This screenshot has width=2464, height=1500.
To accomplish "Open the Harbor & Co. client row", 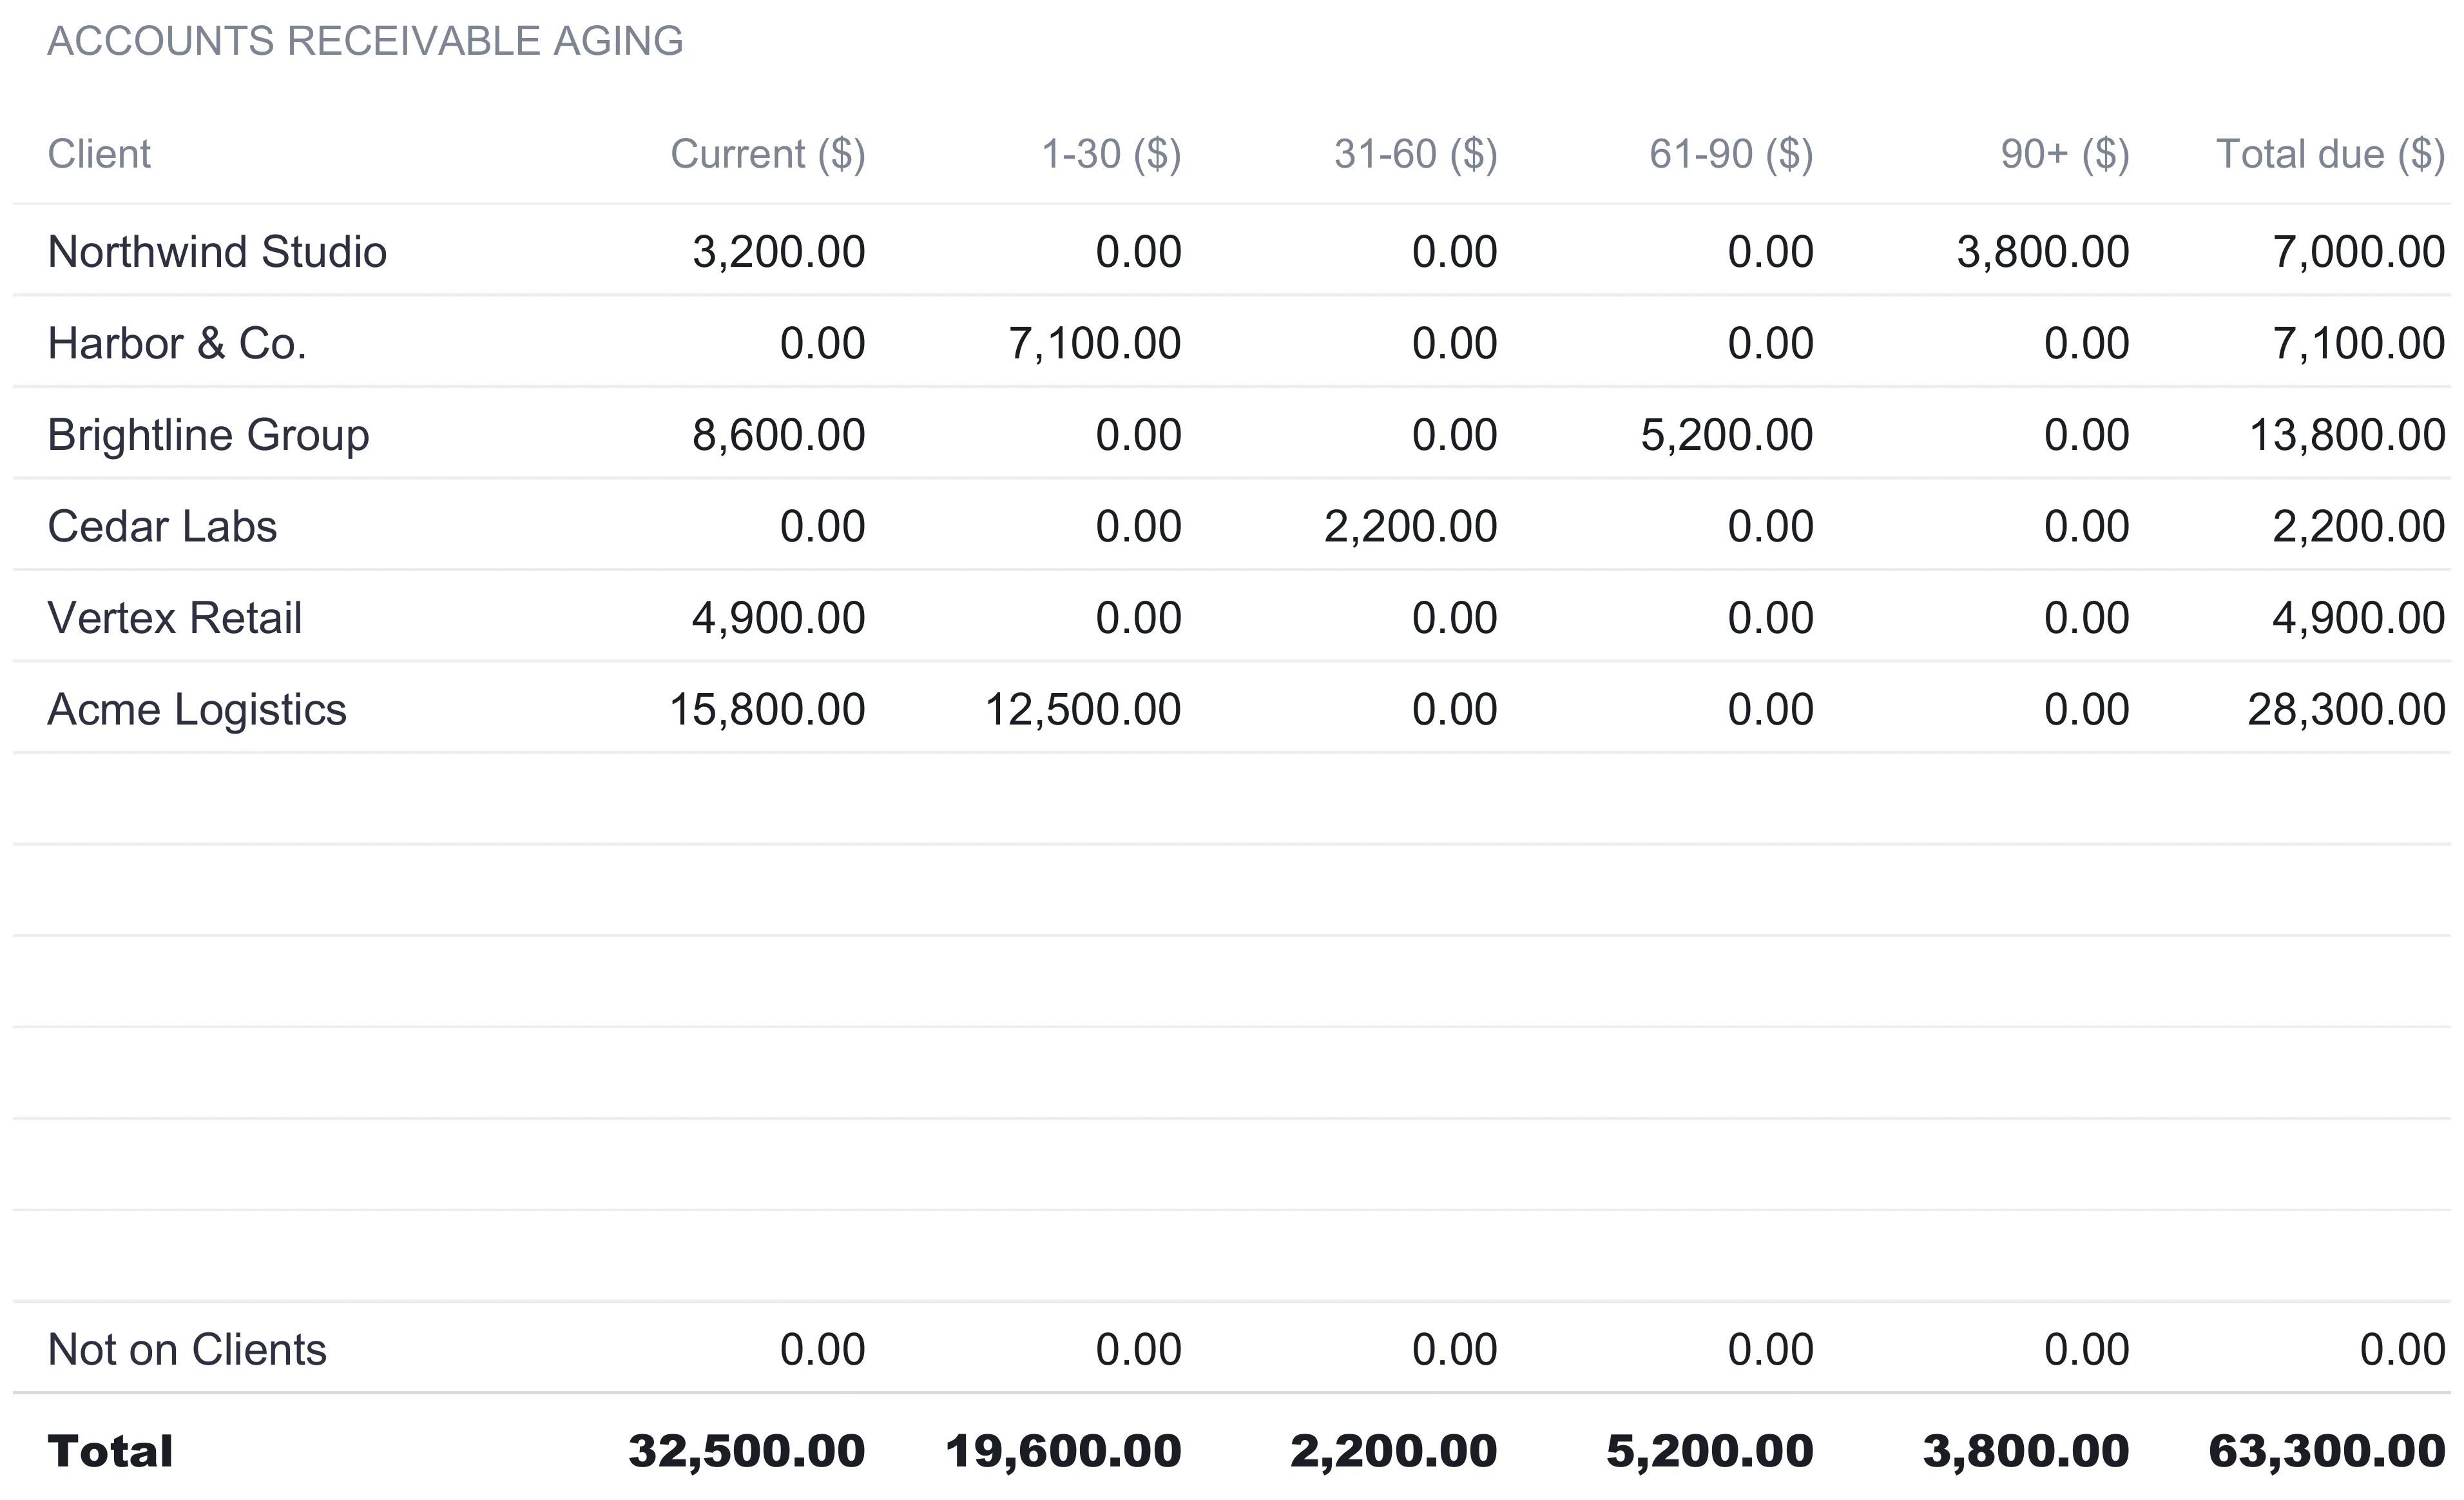I will coord(1232,341).
